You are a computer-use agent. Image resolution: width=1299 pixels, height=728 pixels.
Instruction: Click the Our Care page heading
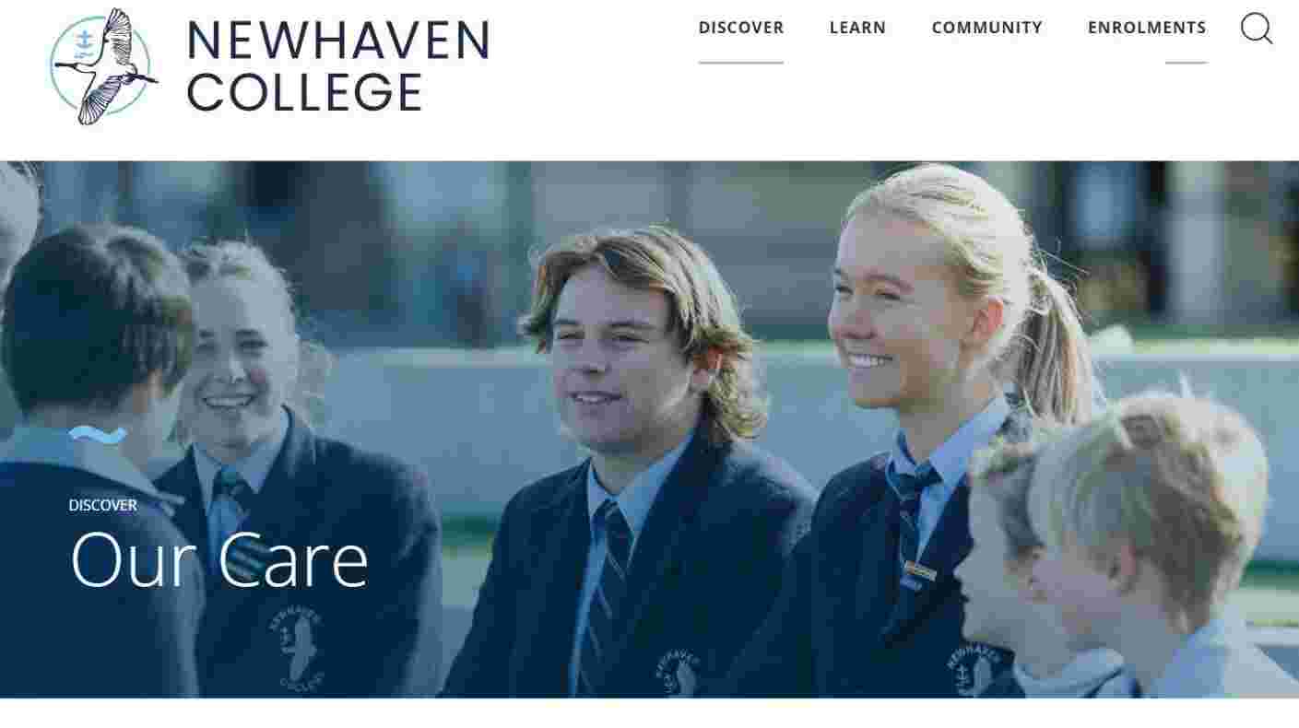pos(219,560)
